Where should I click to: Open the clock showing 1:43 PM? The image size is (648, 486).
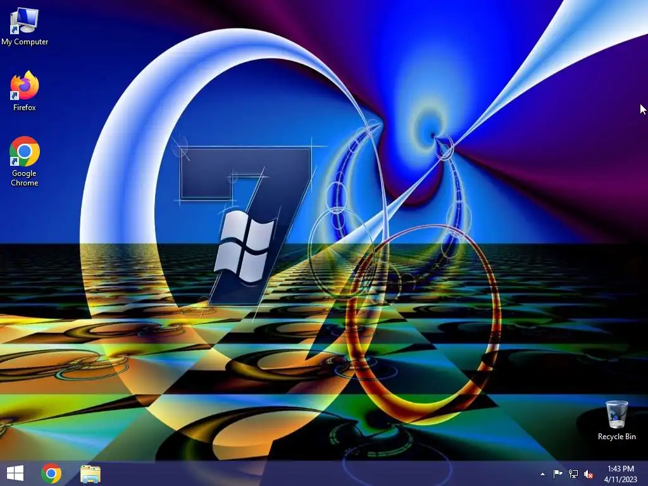tap(620, 469)
